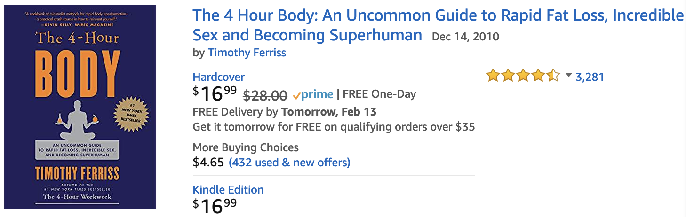The height and width of the screenshot is (217, 686).
Task: Open The 4 Hour Body title link
Action: (438, 25)
